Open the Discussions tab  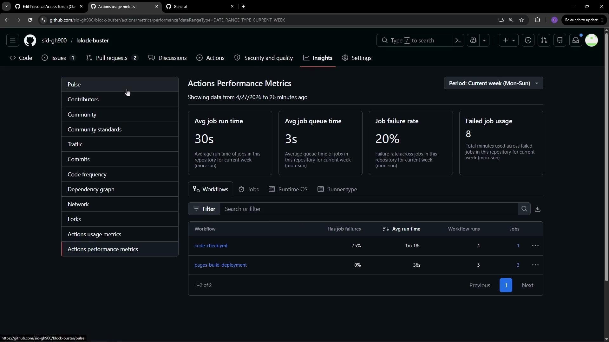(167, 58)
